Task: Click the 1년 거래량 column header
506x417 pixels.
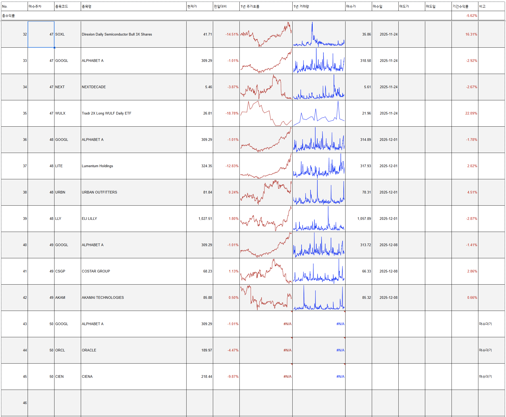Action: [x=319, y=6]
